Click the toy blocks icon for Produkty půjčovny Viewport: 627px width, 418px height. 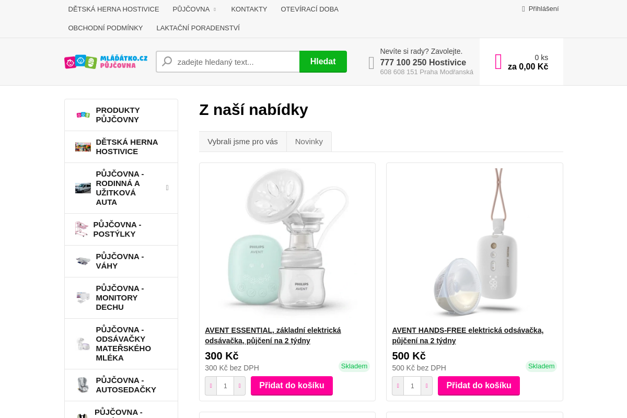pyautogui.click(x=83, y=114)
